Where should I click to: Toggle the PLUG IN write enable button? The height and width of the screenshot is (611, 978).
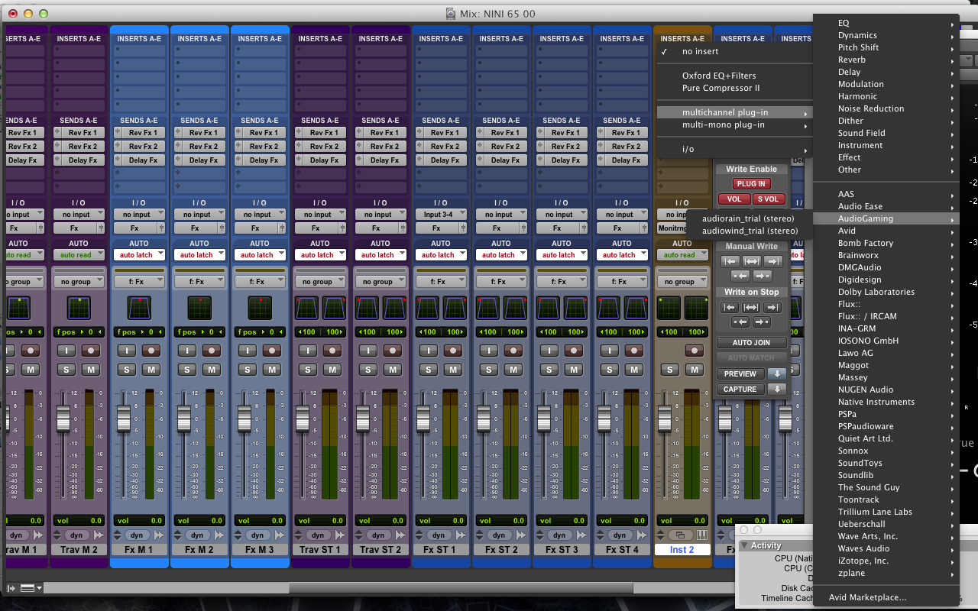[x=751, y=183]
